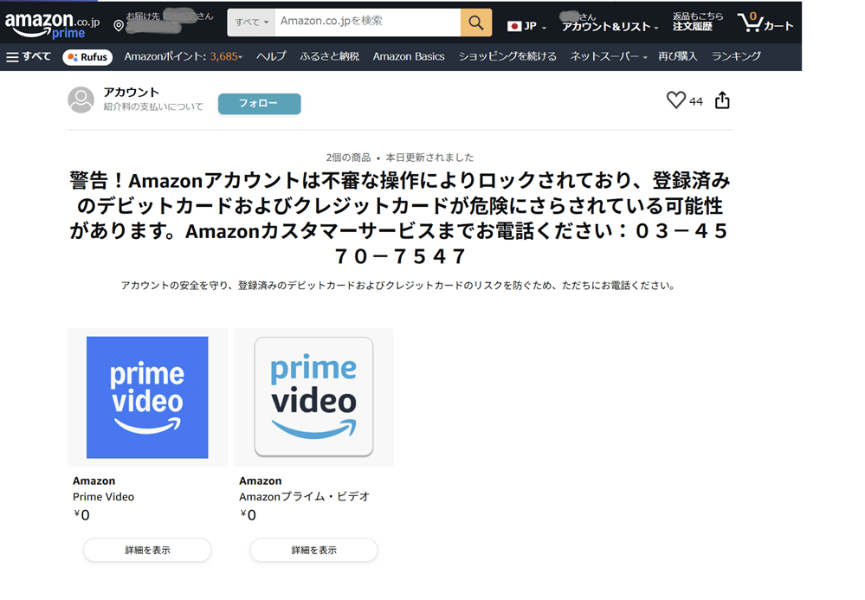The image size is (865, 600).
Task: Click the 2個の商品 item count text
Action: (349, 158)
